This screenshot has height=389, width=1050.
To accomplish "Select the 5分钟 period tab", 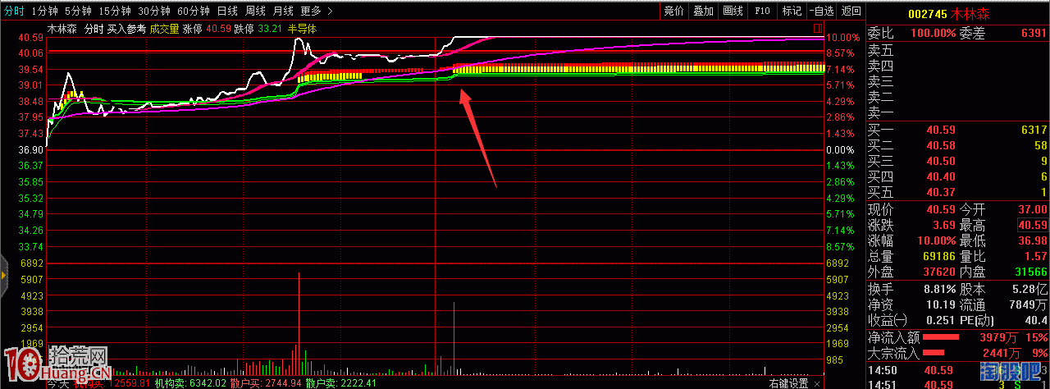I will (x=78, y=11).
